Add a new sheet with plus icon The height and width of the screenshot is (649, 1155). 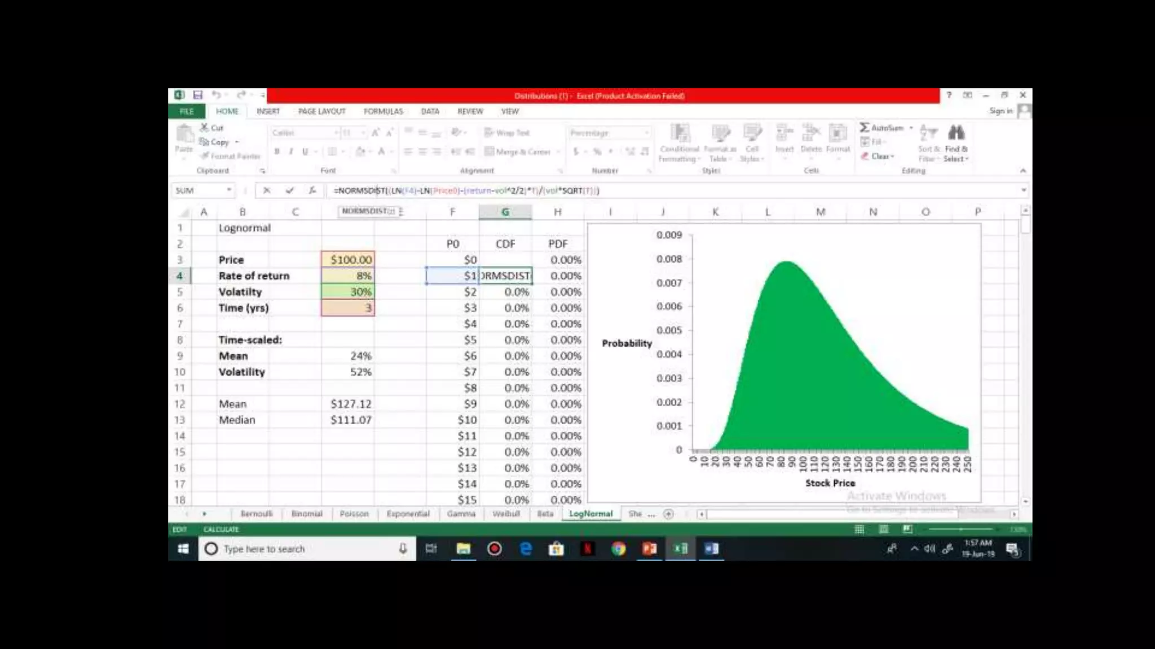coord(668,514)
